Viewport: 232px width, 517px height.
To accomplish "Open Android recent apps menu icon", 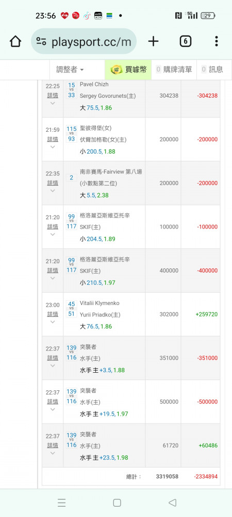I will pyautogui.click(x=61, y=503).
